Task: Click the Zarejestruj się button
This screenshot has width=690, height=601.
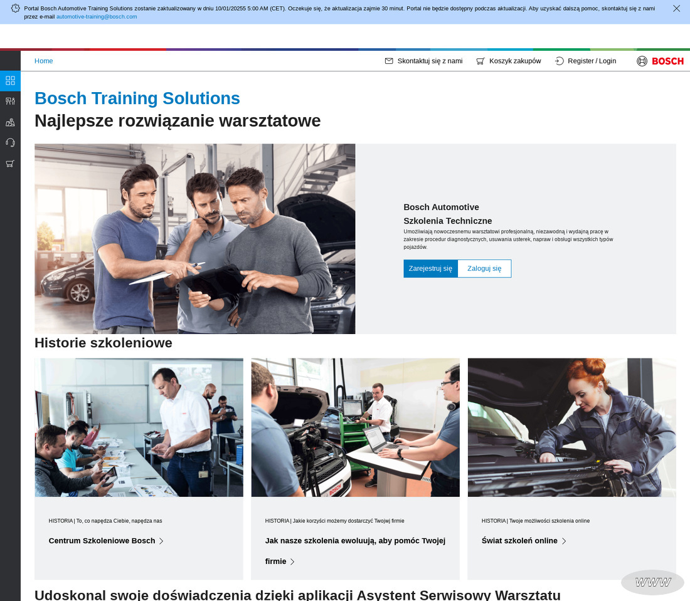Action: (x=430, y=269)
